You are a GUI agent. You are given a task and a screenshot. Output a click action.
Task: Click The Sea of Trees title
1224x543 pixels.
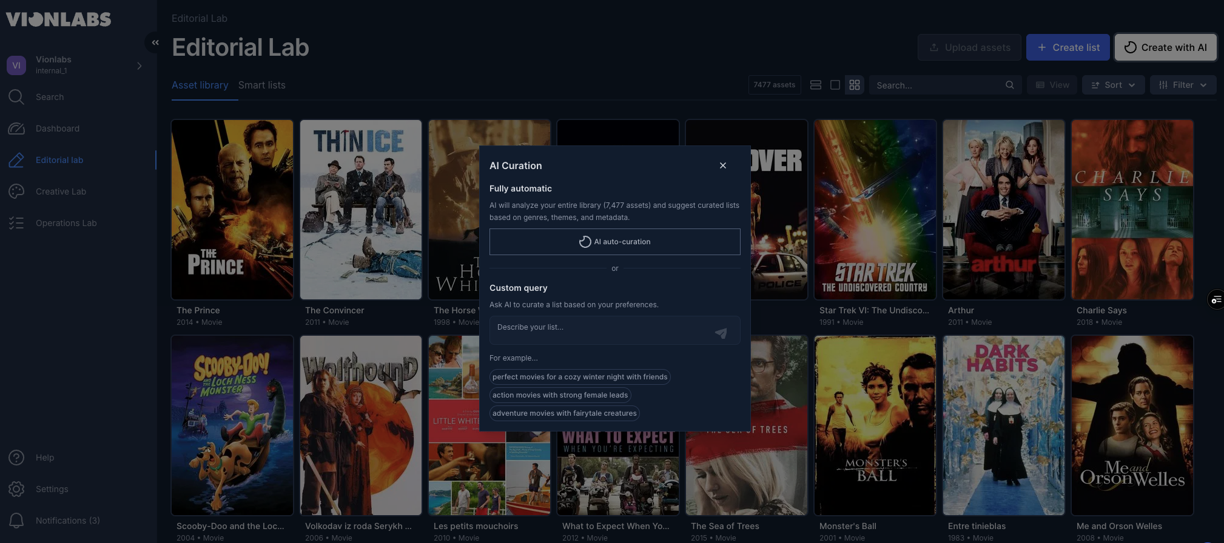coord(725,526)
